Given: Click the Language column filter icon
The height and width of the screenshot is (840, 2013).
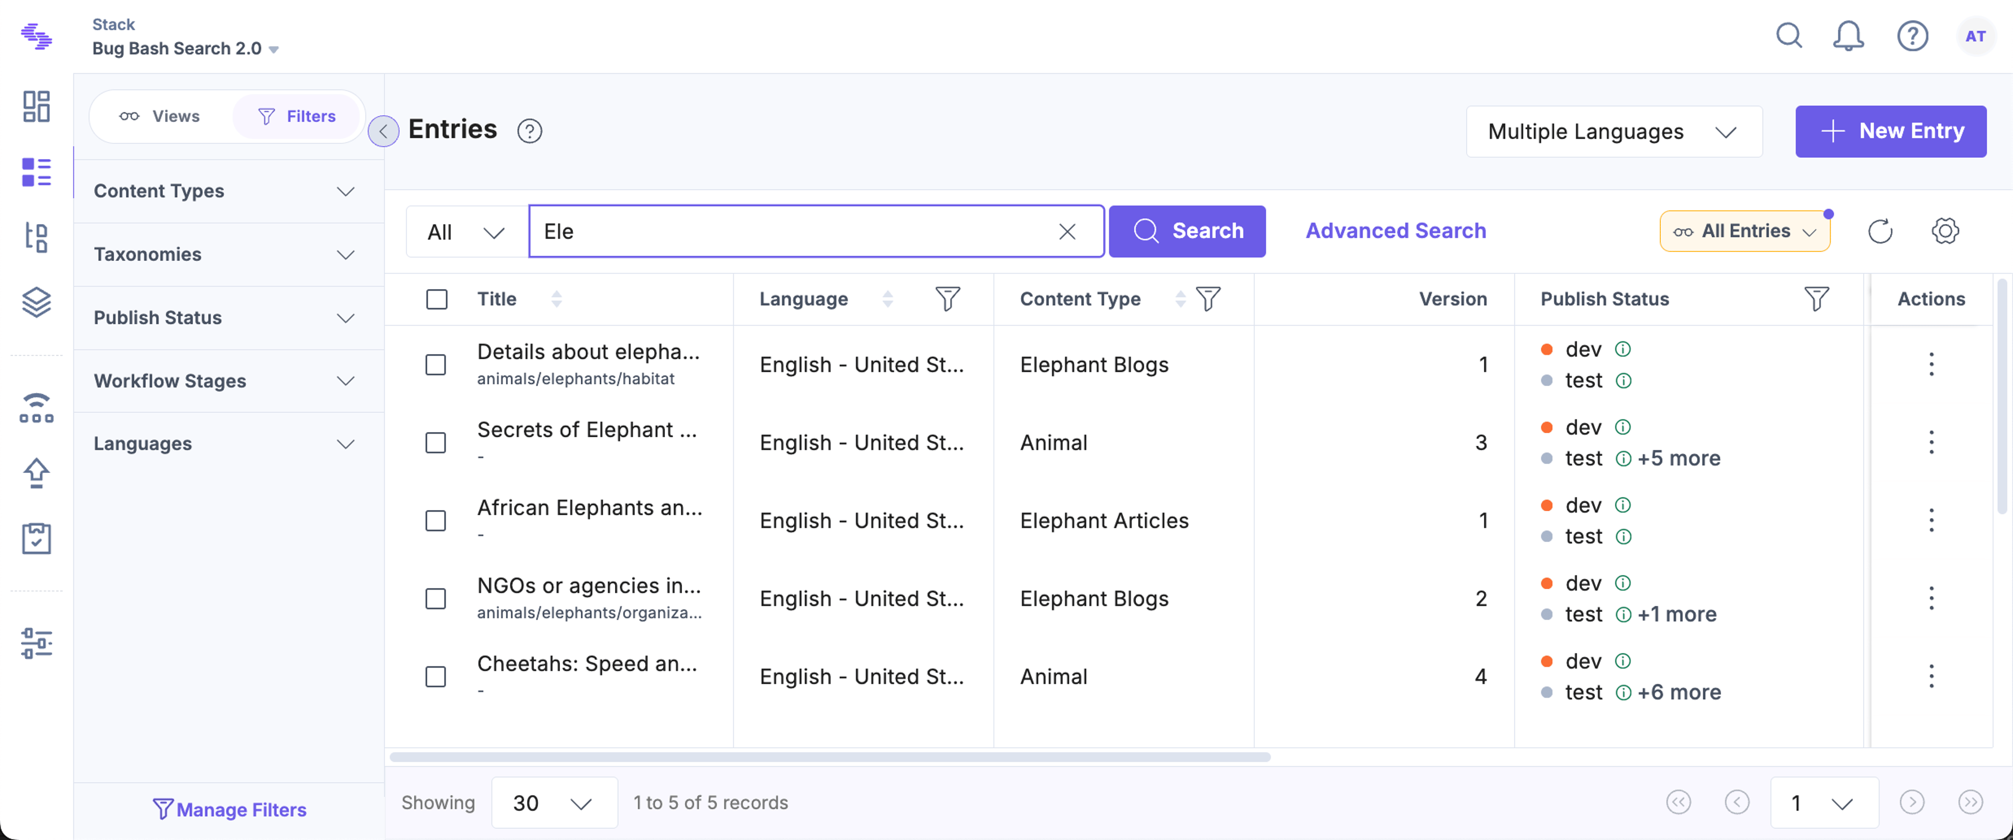Looking at the screenshot, I should (x=947, y=299).
